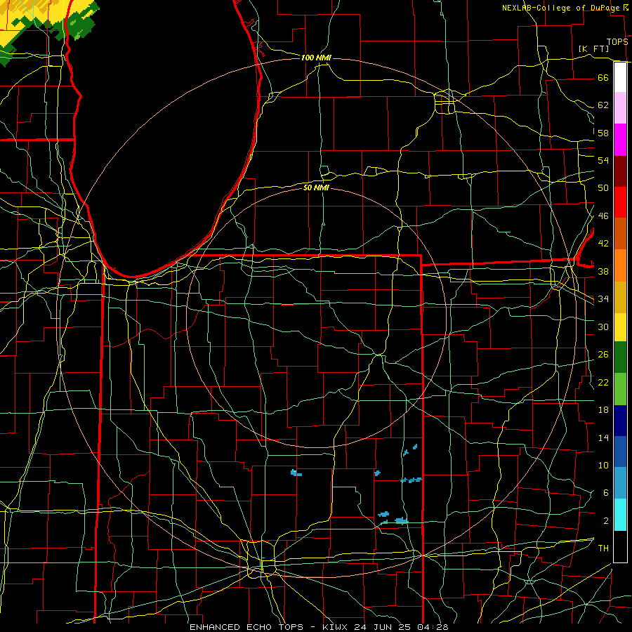632x632 pixels.
Task: Click the 46 legend value
Action: (603, 216)
